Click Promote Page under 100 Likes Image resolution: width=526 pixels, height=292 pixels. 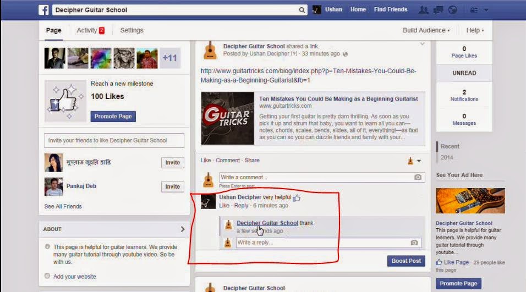(113, 117)
